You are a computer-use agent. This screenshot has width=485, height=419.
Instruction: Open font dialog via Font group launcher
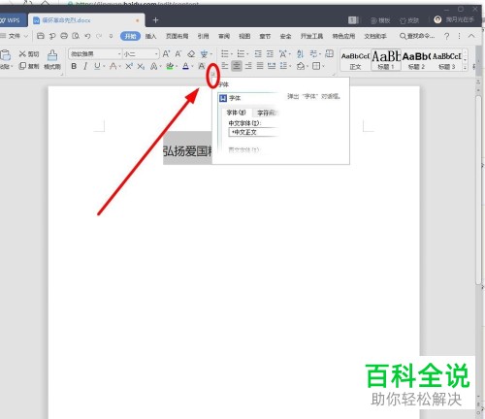(x=212, y=74)
